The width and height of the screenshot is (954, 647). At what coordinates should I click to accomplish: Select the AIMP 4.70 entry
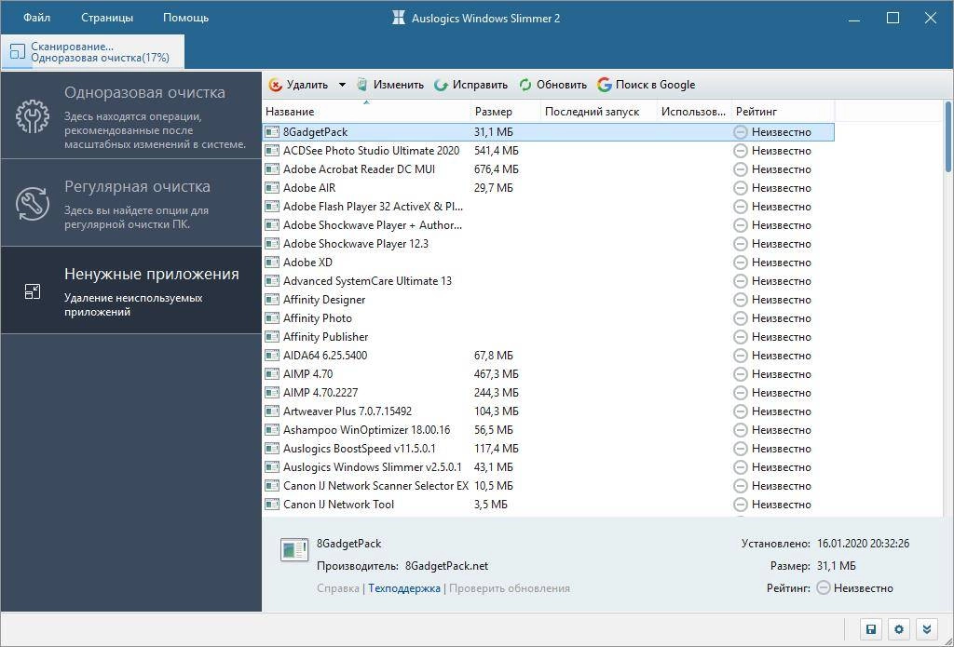pos(548,374)
